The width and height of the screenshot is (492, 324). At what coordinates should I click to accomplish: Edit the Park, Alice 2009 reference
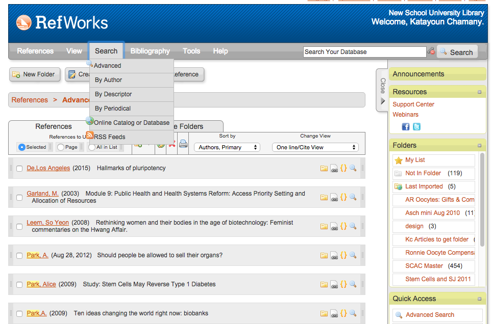[x=334, y=285]
